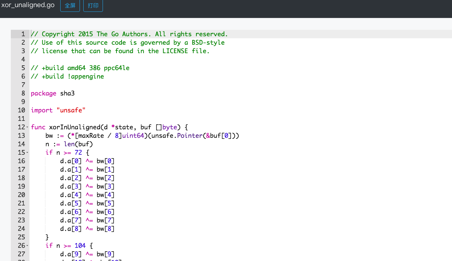Click the '+build amd64 386 ppc64le' line

[80, 68]
